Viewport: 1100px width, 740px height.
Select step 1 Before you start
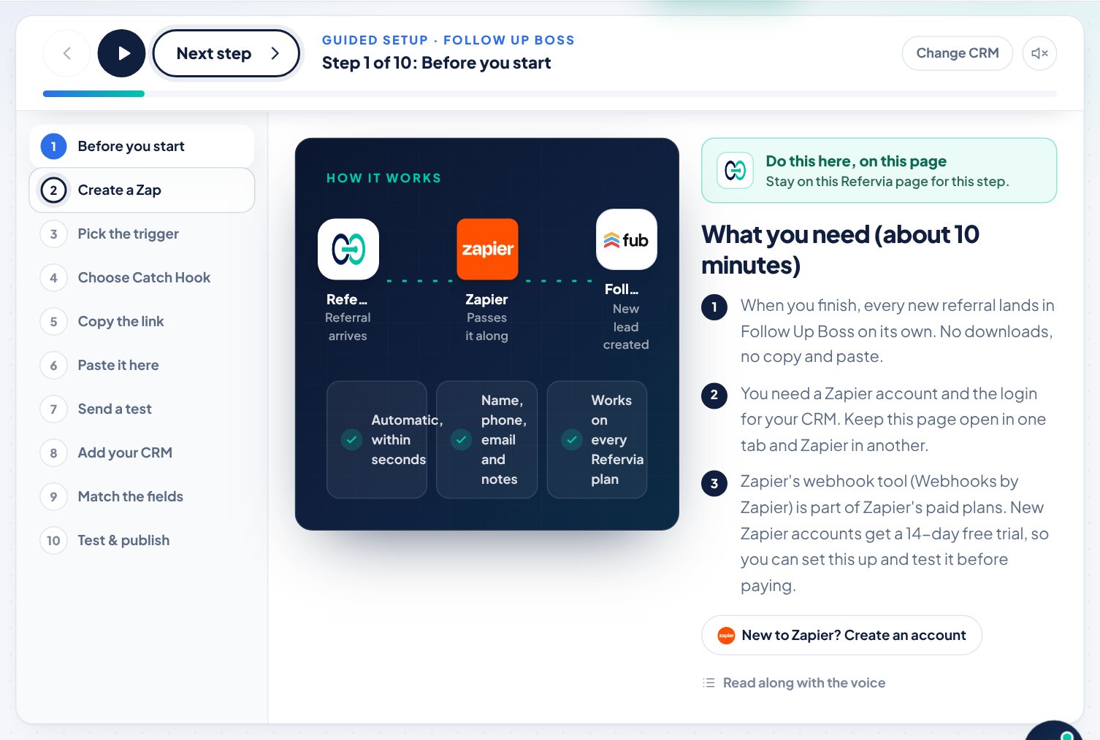pyautogui.click(x=142, y=146)
